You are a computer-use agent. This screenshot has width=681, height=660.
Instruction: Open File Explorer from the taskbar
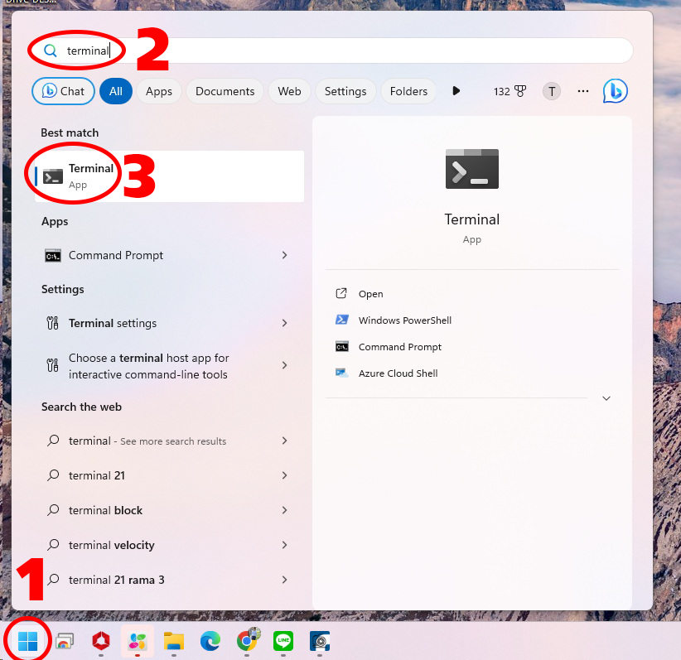[x=173, y=640]
